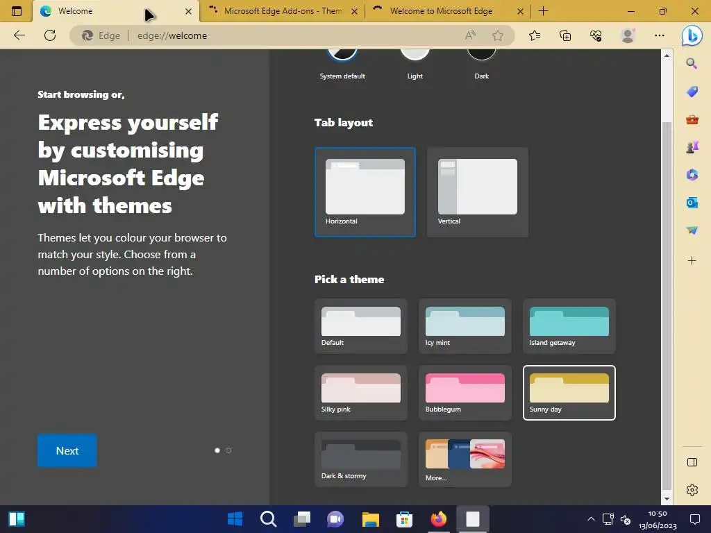Click the Next button
Viewport: 711px width, 533px height.
pos(67,450)
